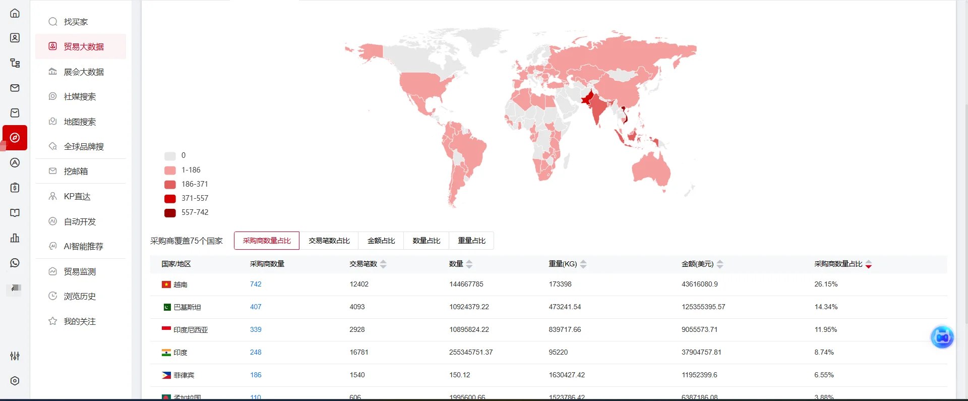Switch to the 数量占比 tab

427,241
